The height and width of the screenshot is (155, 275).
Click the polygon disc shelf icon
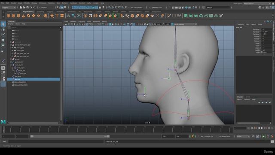click(38, 16)
